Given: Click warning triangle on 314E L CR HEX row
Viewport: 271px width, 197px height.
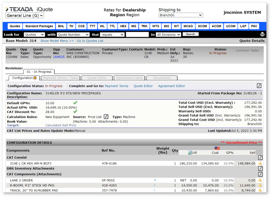Looking at the screenshot, I should click(x=260, y=163).
